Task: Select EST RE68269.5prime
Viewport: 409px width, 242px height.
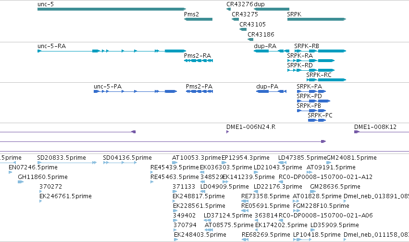Action: pyautogui.click(x=245, y=240)
